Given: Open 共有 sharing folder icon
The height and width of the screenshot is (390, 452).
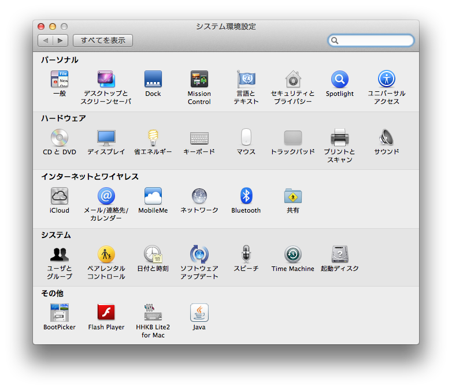Looking at the screenshot, I should [293, 196].
